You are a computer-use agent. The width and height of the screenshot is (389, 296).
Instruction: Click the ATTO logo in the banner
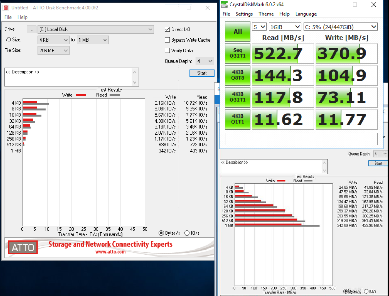[x=23, y=247]
